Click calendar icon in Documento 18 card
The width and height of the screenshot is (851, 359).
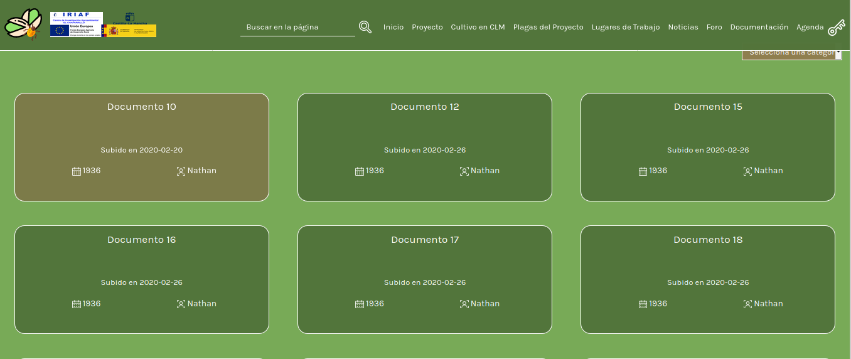pyautogui.click(x=643, y=304)
